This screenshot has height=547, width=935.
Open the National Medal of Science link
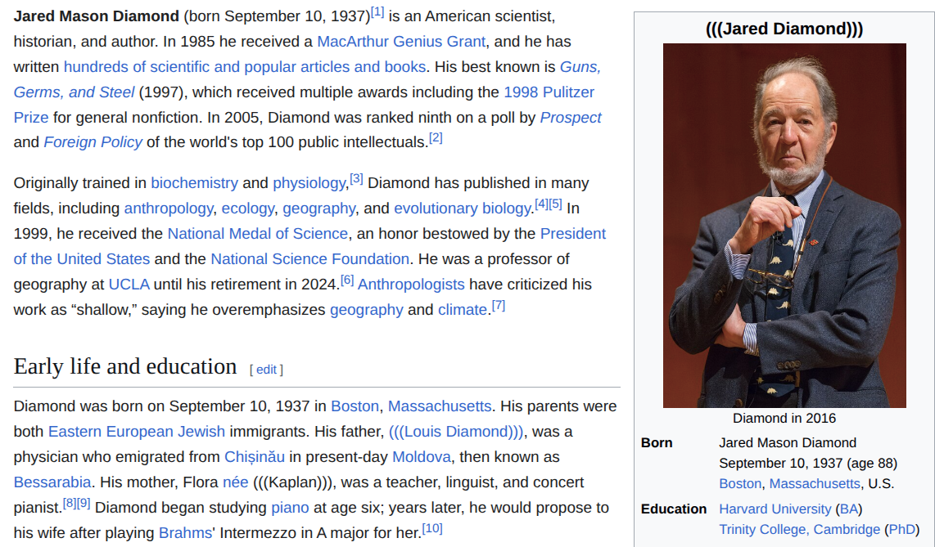point(258,234)
